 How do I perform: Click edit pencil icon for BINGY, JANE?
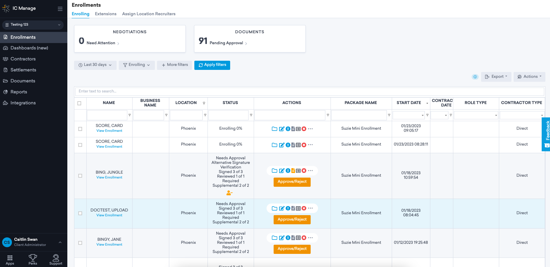282,238
